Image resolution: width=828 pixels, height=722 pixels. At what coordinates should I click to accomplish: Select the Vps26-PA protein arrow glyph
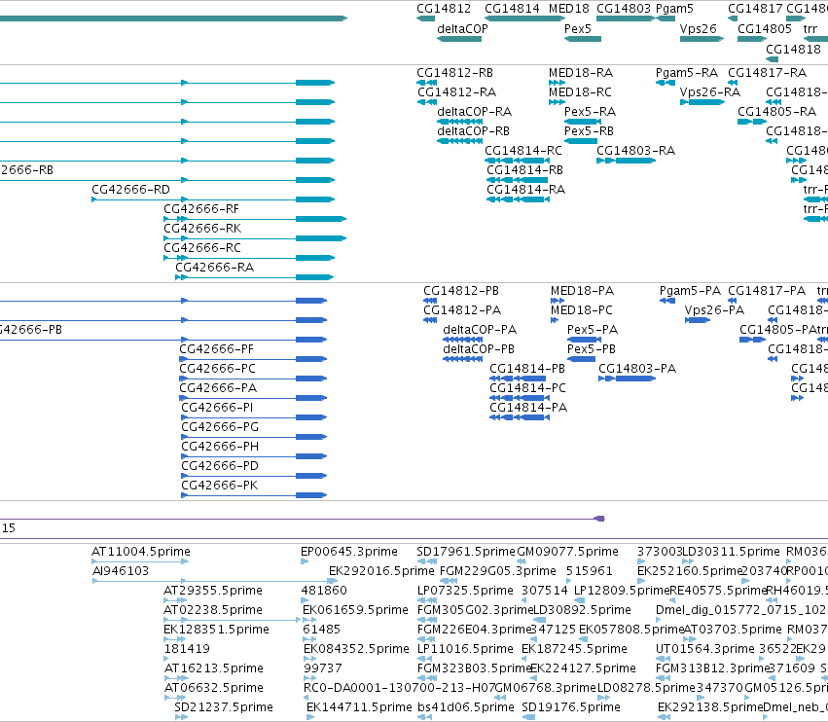coord(698,320)
